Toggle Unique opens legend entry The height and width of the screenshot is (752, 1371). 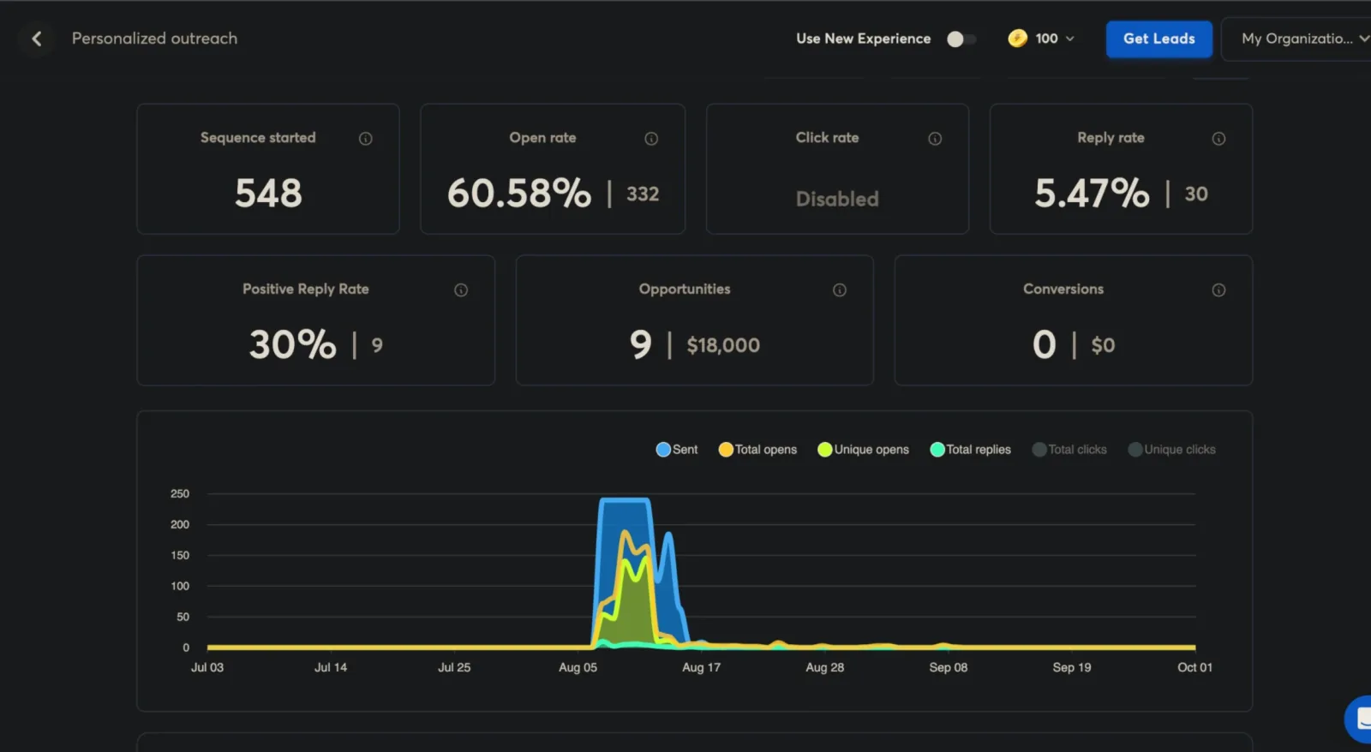863,450
